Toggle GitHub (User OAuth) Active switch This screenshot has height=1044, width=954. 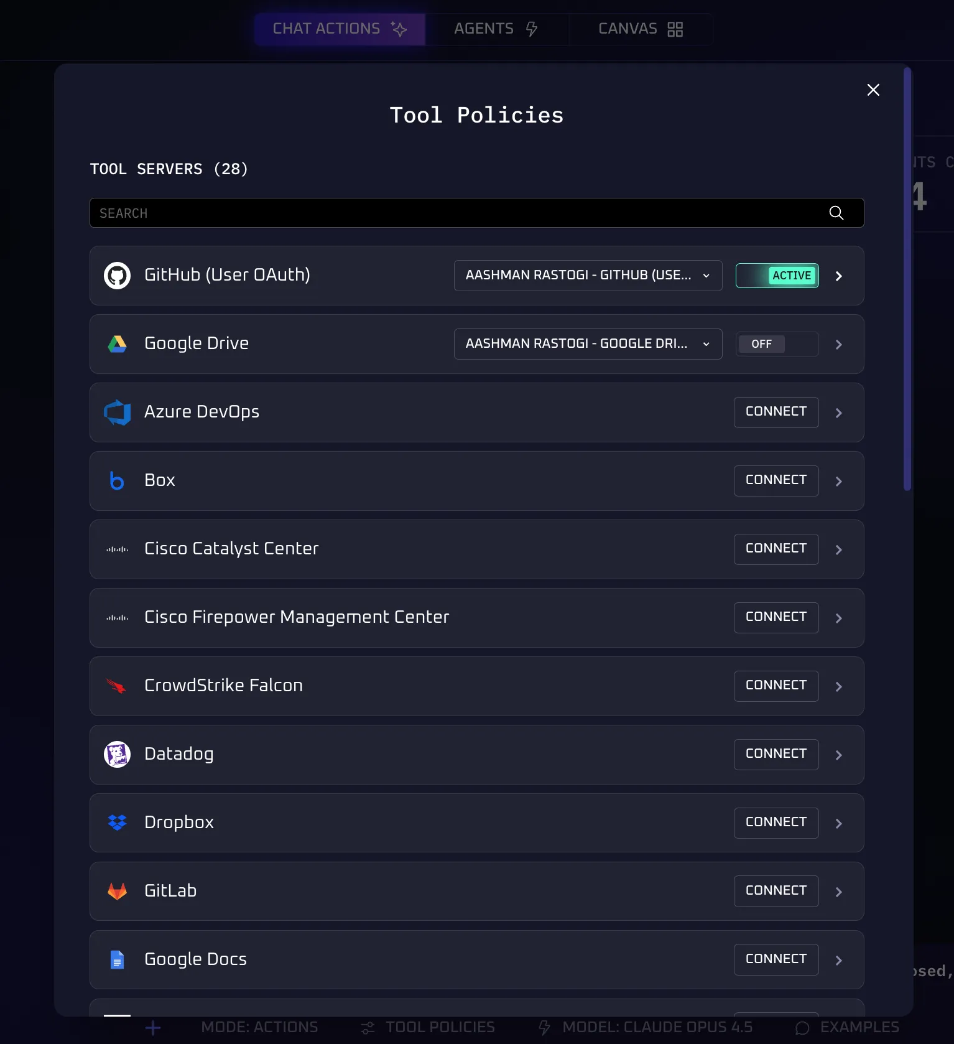[x=777, y=276]
